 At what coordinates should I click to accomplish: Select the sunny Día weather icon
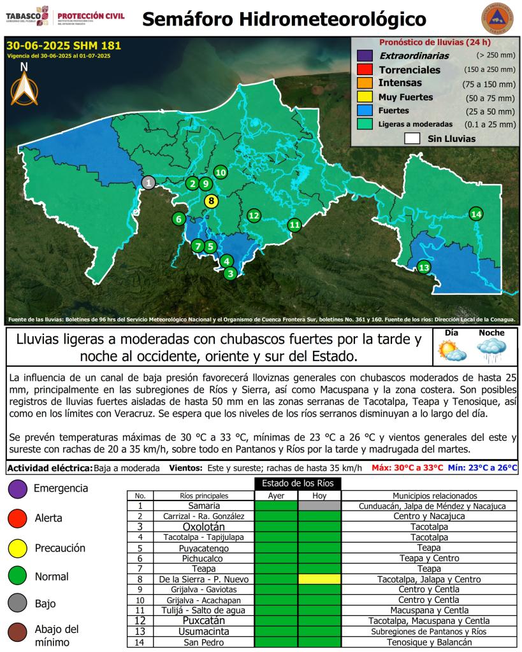pos(451,350)
